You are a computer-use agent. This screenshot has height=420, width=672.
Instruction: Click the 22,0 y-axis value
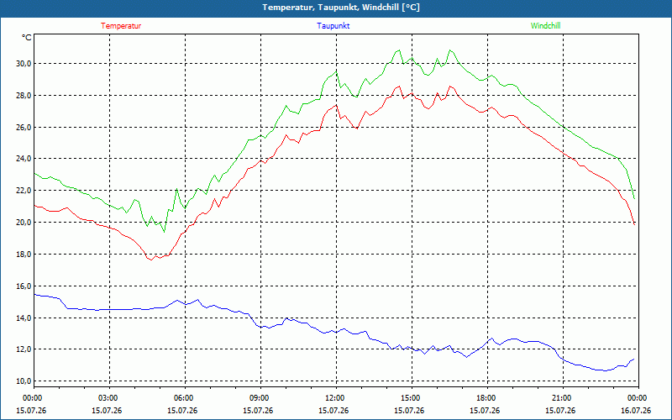point(24,191)
